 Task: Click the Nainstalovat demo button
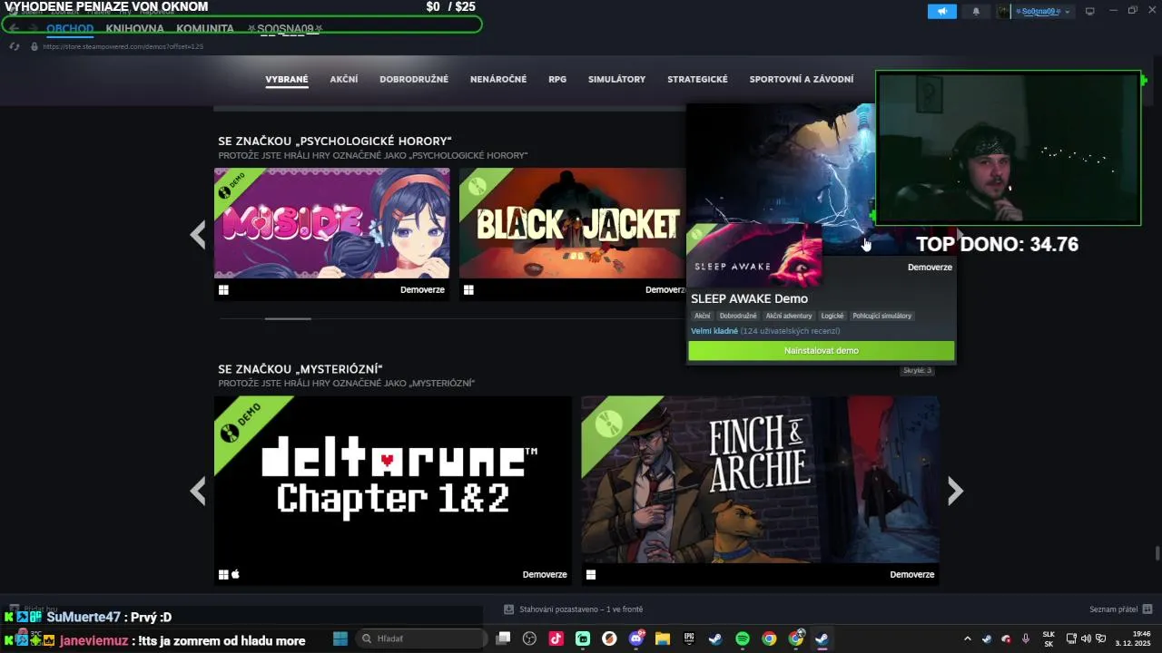coord(821,351)
